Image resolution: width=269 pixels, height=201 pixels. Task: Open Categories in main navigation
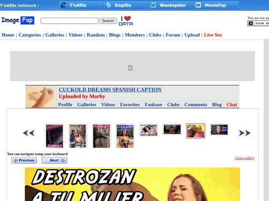coord(30,35)
